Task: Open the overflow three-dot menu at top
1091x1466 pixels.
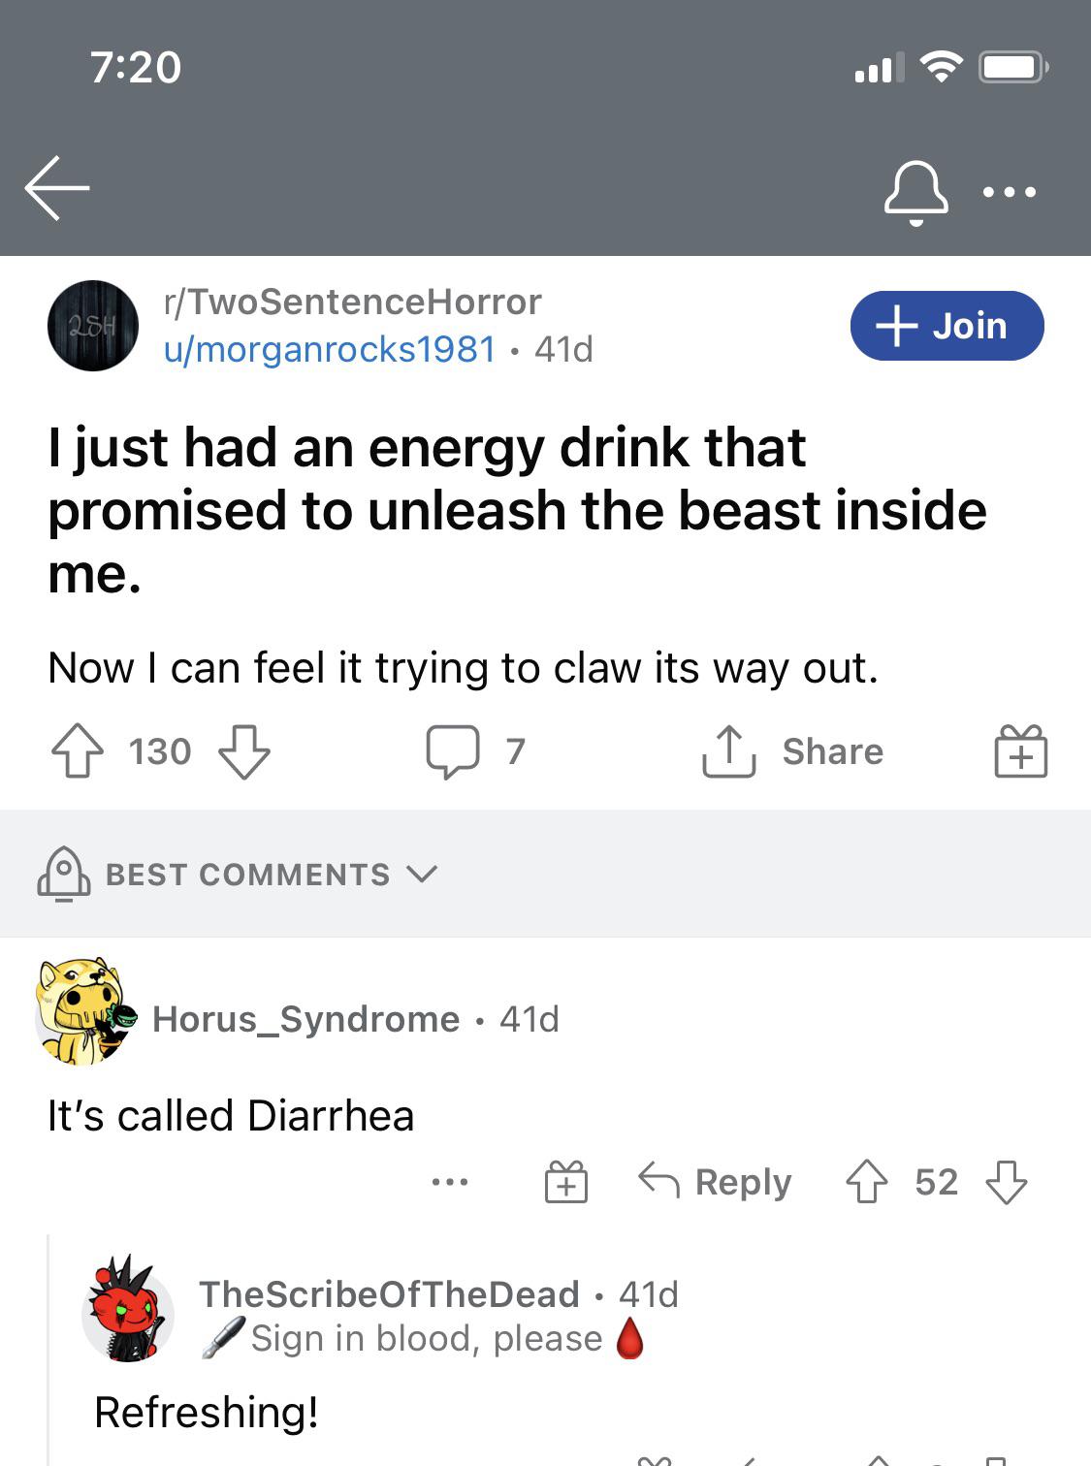Action: point(1011,190)
